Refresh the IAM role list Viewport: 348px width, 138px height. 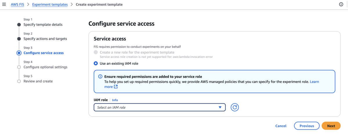[235, 107]
